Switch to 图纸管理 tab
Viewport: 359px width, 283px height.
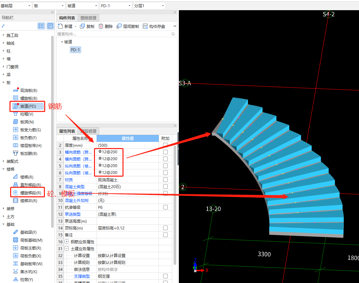[x=89, y=18]
